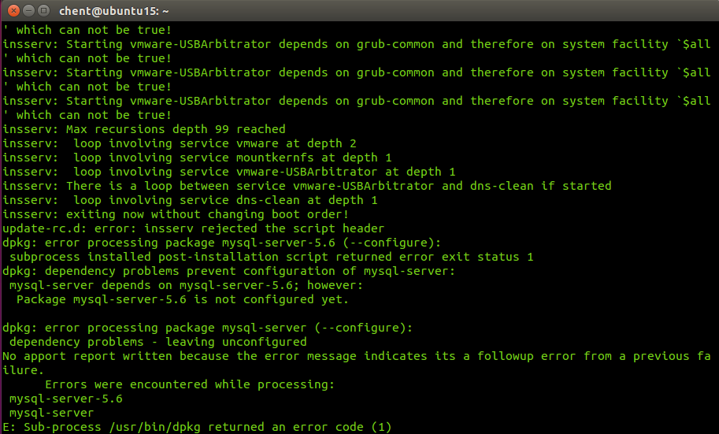Click the chent@ubuntu15 window title
The width and height of the screenshot is (719, 434).
coord(113,10)
